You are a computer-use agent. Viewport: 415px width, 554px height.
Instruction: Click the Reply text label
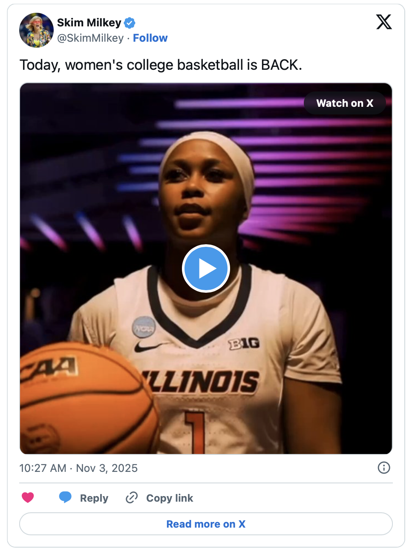pyautogui.click(x=94, y=498)
